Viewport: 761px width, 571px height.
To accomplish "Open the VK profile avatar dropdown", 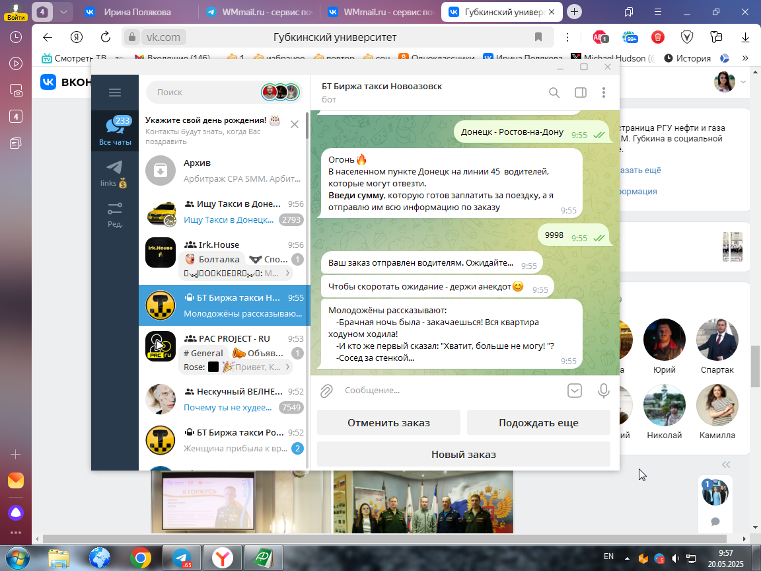I will click(x=729, y=81).
